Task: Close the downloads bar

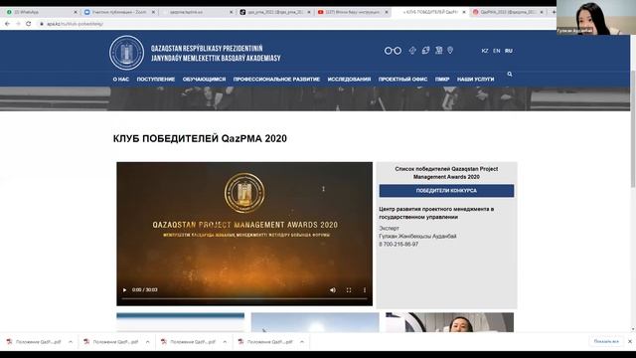Action: click(x=630, y=341)
